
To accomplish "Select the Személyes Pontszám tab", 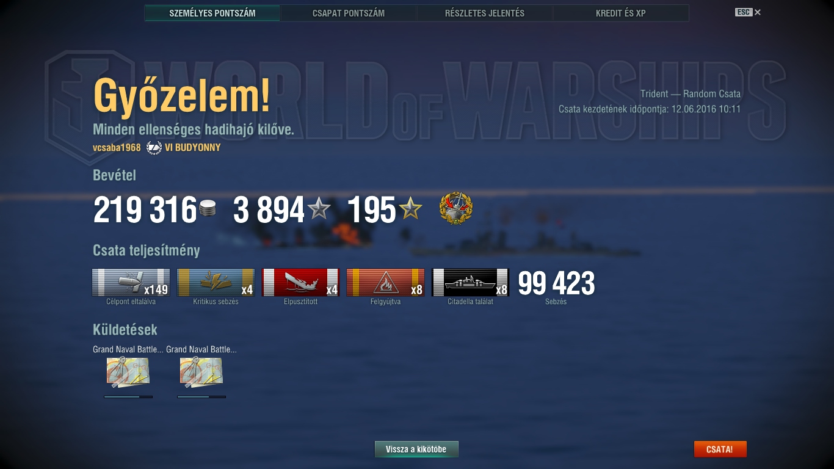I will click(x=212, y=13).
